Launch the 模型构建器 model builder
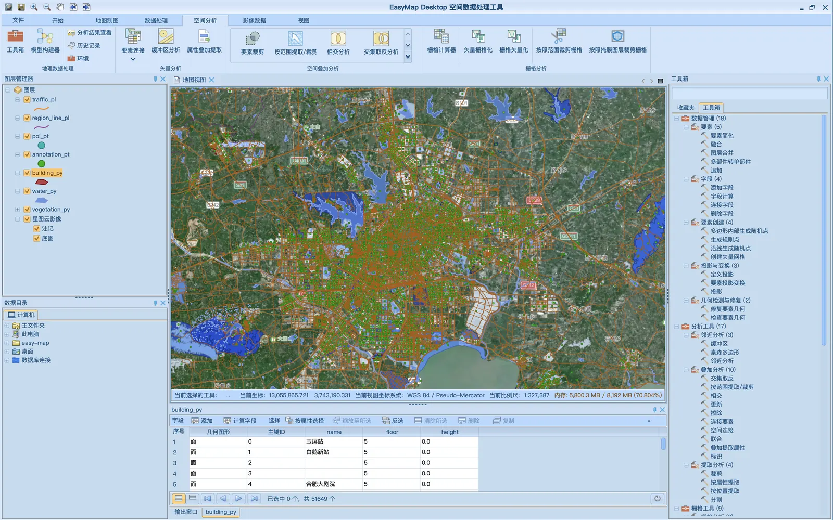Image resolution: width=833 pixels, height=520 pixels. click(x=45, y=42)
